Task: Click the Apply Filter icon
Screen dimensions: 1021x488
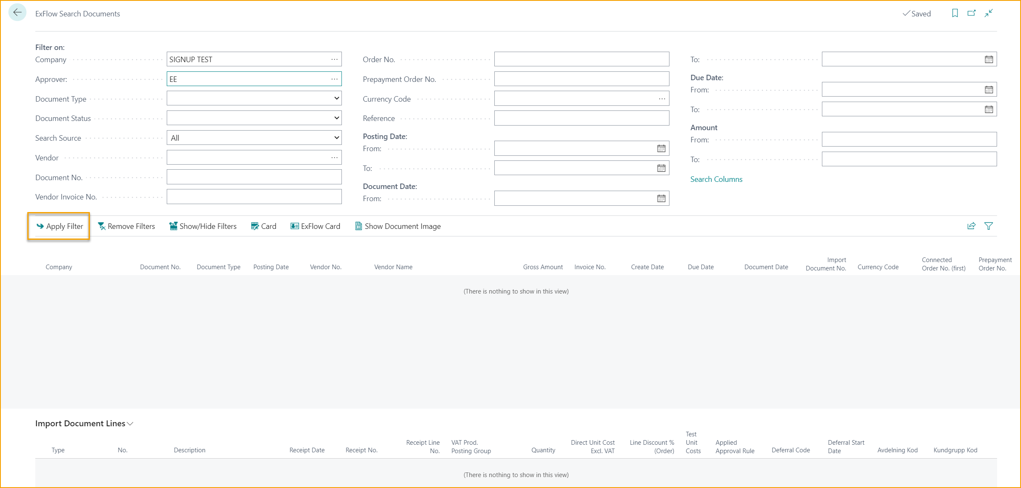Action: point(40,226)
